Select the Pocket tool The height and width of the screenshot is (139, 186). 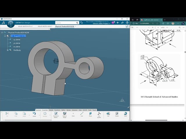coord(117,114)
